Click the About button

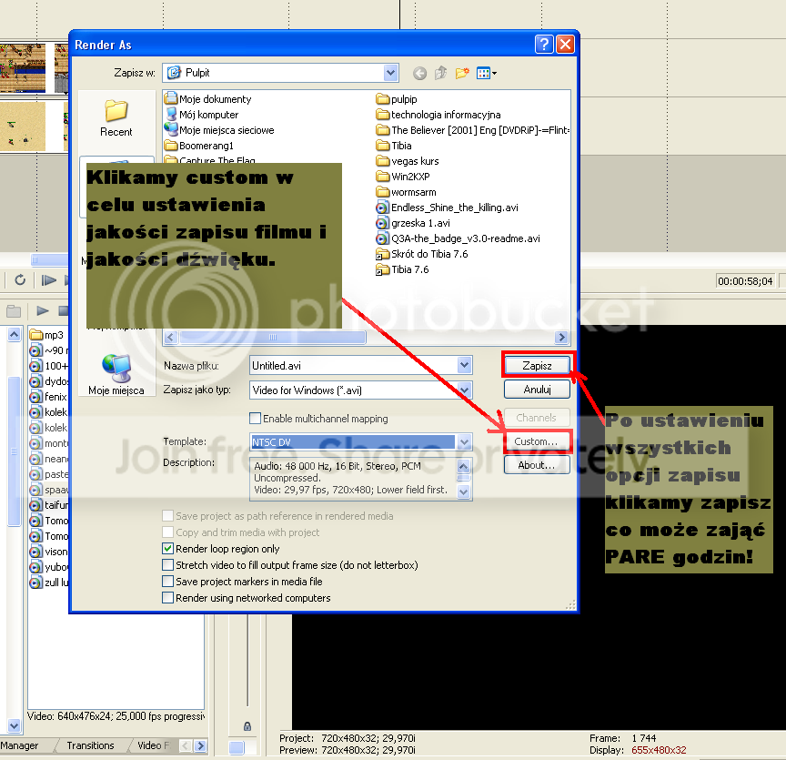coord(537,465)
